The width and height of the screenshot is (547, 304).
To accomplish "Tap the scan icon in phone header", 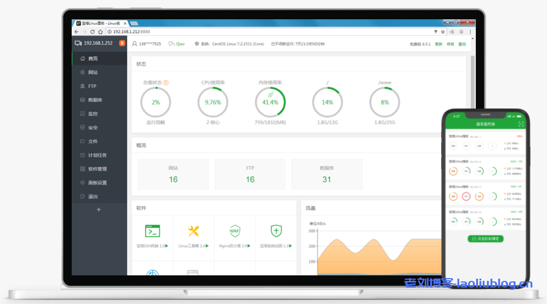I will 521,124.
